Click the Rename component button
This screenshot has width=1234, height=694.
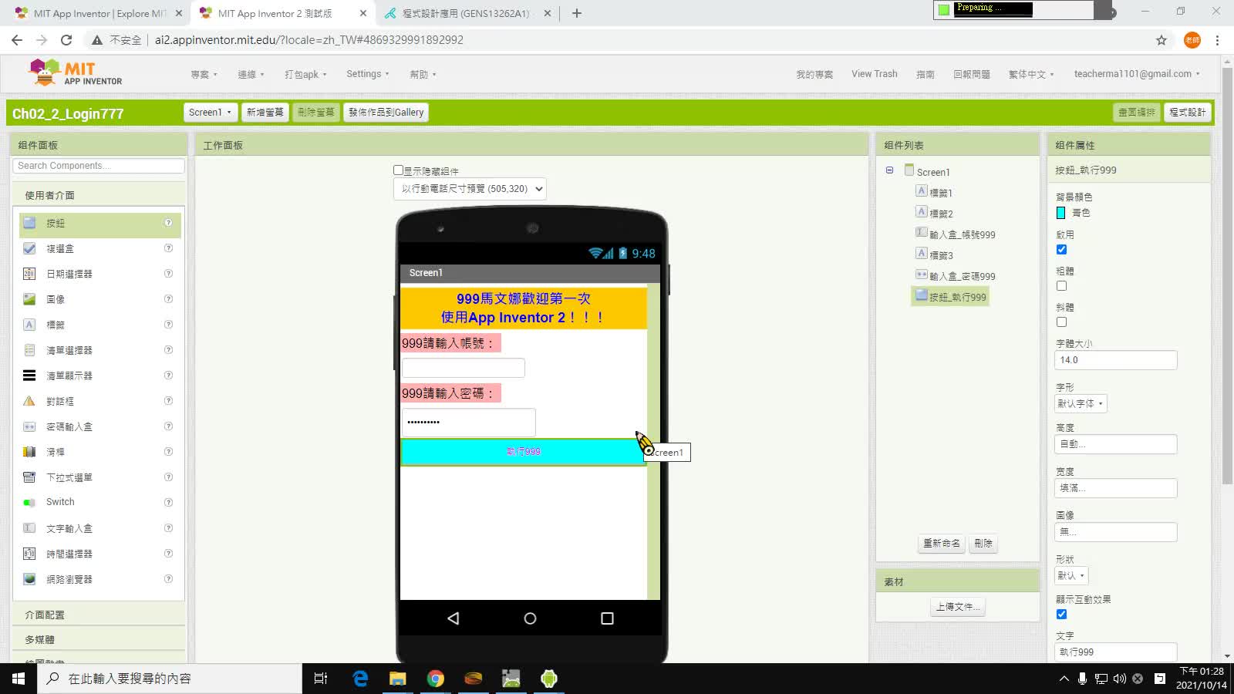click(x=942, y=543)
